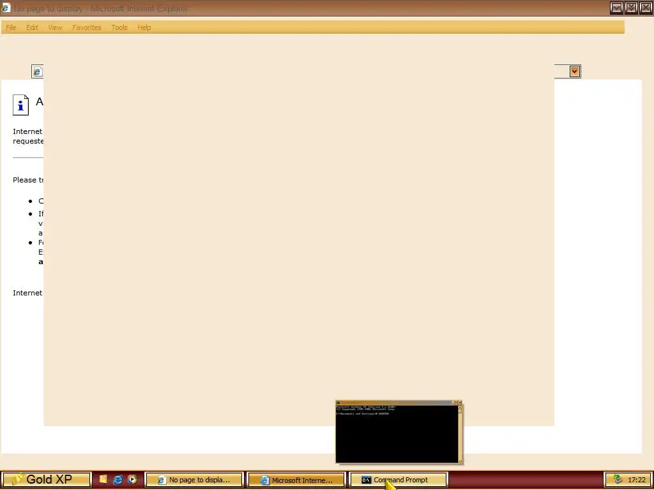This screenshot has width=654, height=490.
Task: Close the small Command Prompt window
Action: [x=460, y=403]
